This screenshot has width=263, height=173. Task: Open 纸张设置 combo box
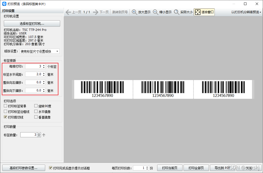tap(40, 51)
